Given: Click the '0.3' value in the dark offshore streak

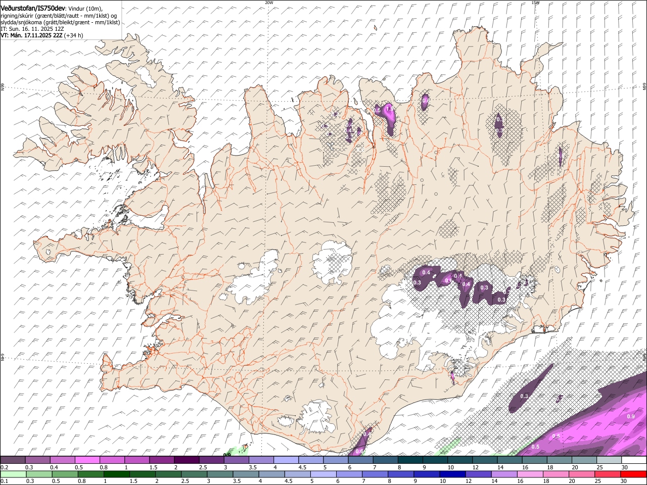Looking at the screenshot, I should tap(524, 396).
